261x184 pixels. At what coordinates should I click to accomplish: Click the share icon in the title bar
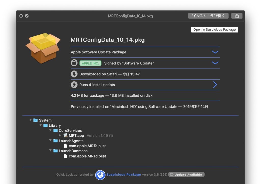237,16
